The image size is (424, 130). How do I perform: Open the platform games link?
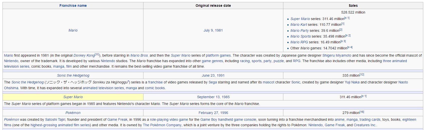(218, 55)
